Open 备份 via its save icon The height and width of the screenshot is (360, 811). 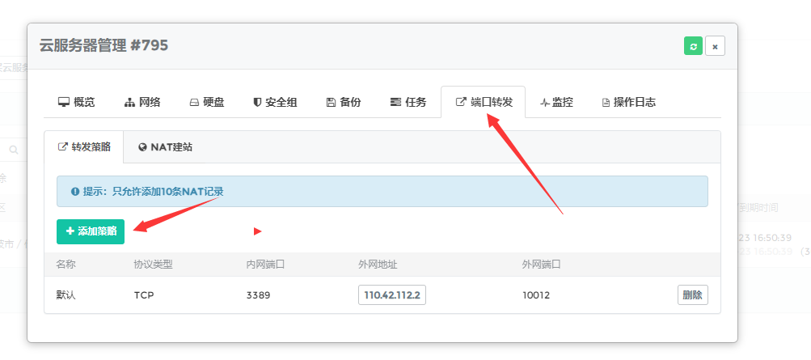click(x=331, y=103)
